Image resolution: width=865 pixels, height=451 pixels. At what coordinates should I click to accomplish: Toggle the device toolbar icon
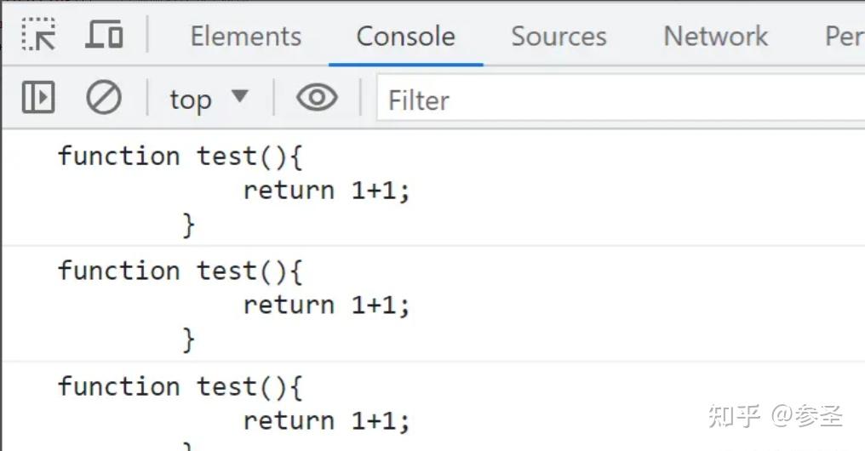[104, 36]
